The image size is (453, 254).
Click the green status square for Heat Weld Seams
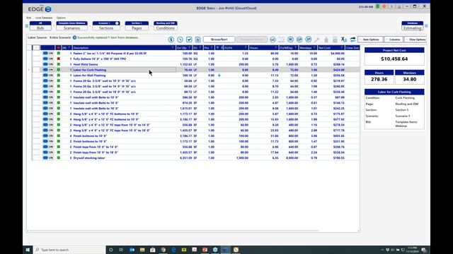(58, 64)
